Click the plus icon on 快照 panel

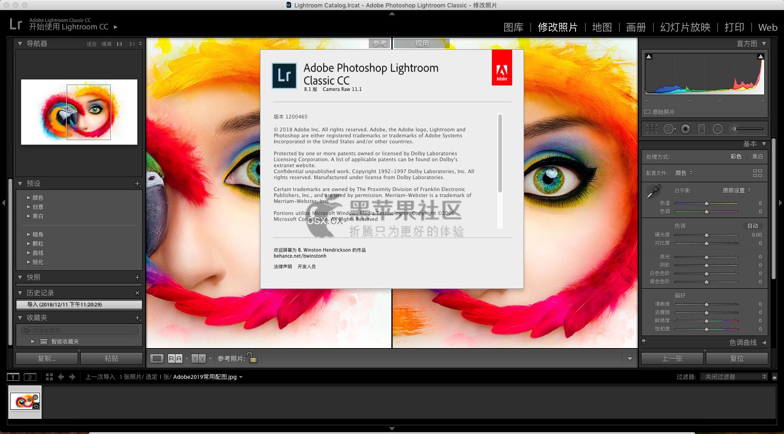click(137, 277)
